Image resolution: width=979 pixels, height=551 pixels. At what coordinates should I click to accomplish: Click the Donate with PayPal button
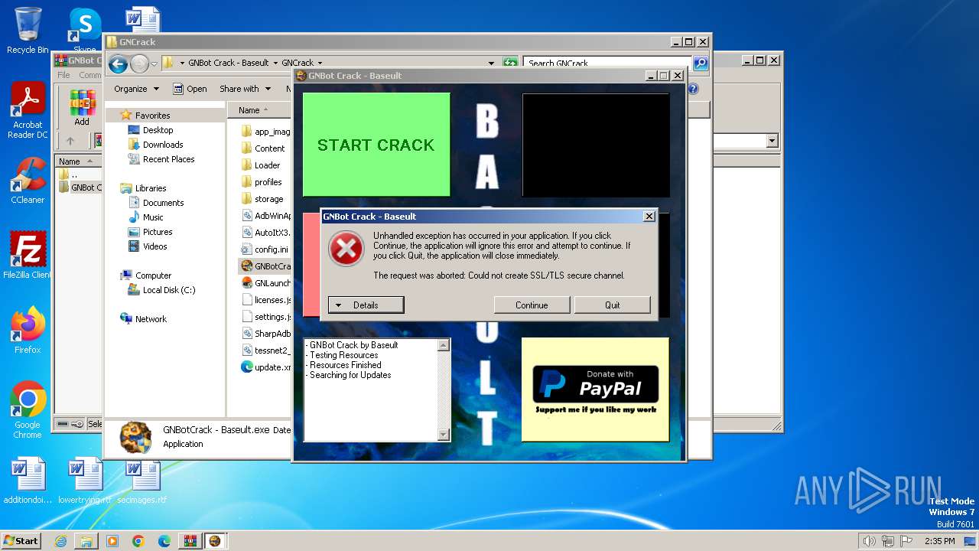[595, 390]
